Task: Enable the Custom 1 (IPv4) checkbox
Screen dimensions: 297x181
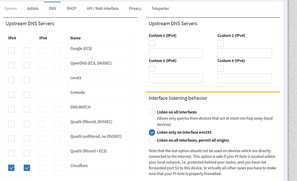Action: pyautogui.click(x=152, y=43)
